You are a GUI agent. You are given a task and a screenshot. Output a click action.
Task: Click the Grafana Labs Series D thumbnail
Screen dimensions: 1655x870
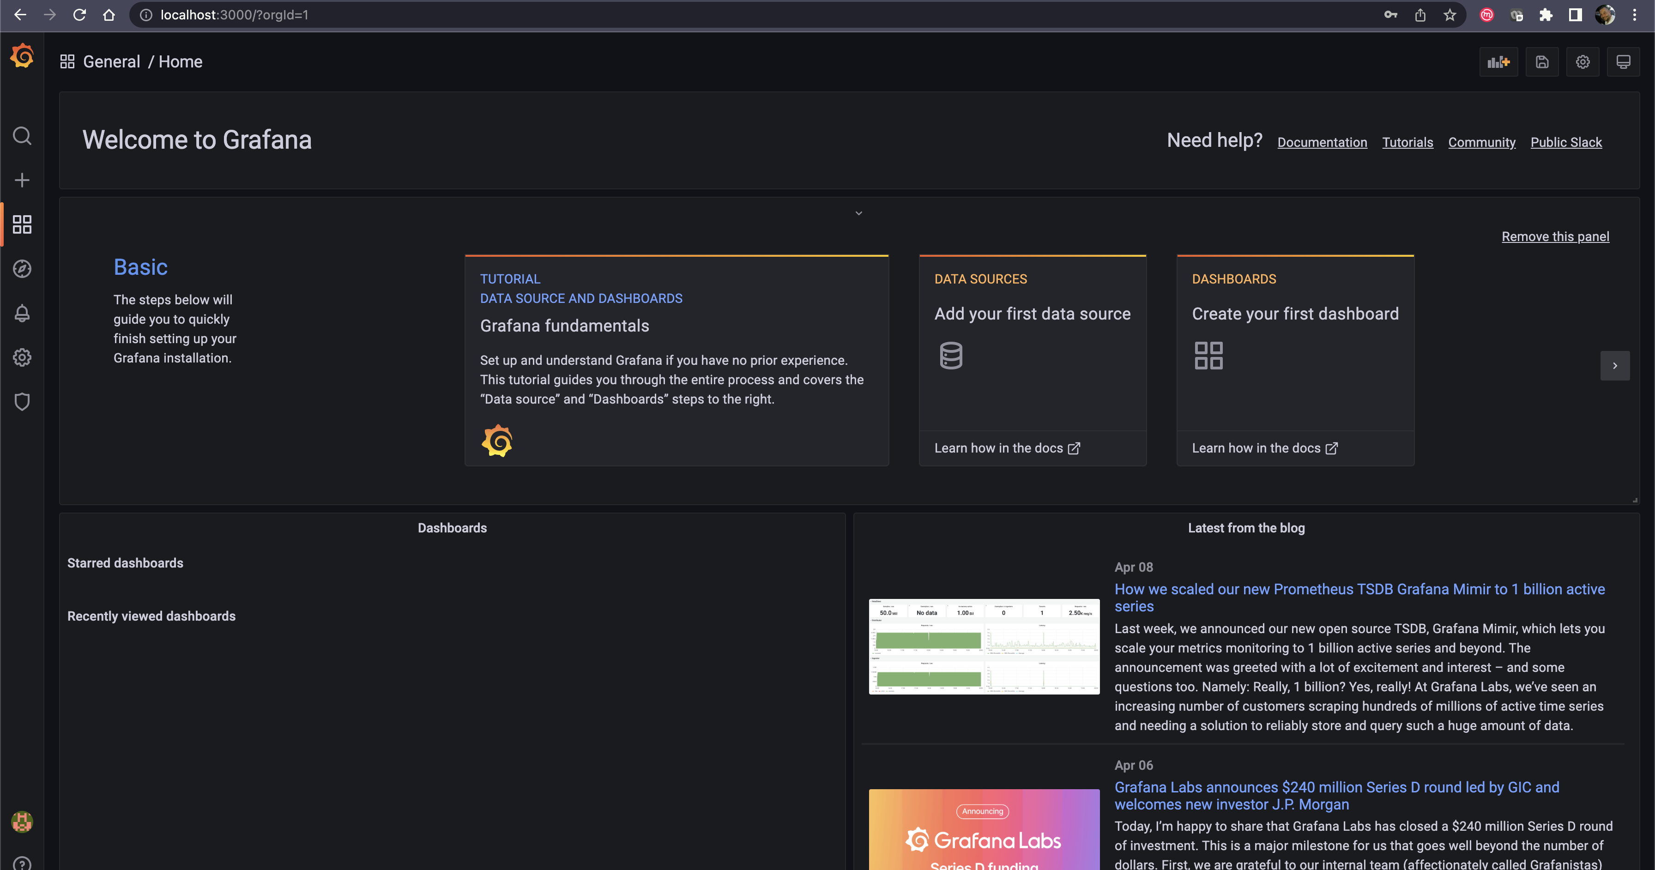point(984,829)
